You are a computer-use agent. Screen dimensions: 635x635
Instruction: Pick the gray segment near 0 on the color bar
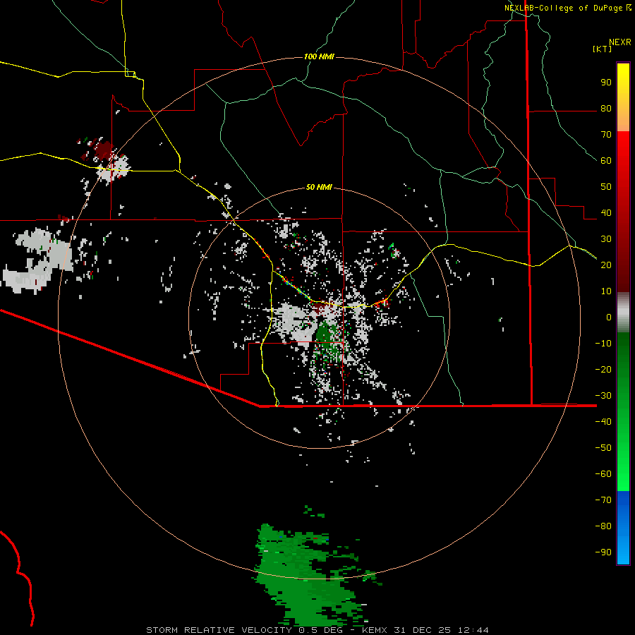623,313
